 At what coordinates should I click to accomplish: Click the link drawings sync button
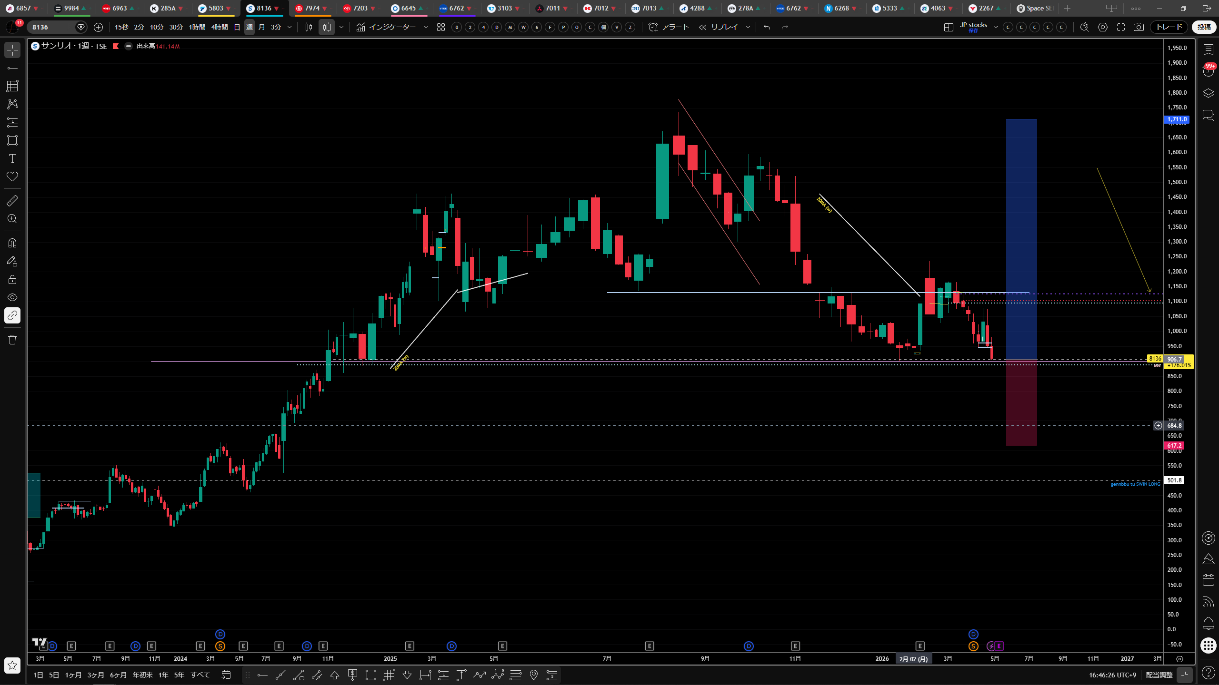tap(12, 315)
